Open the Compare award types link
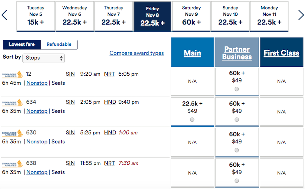The height and width of the screenshot is (189, 305). click(136, 53)
